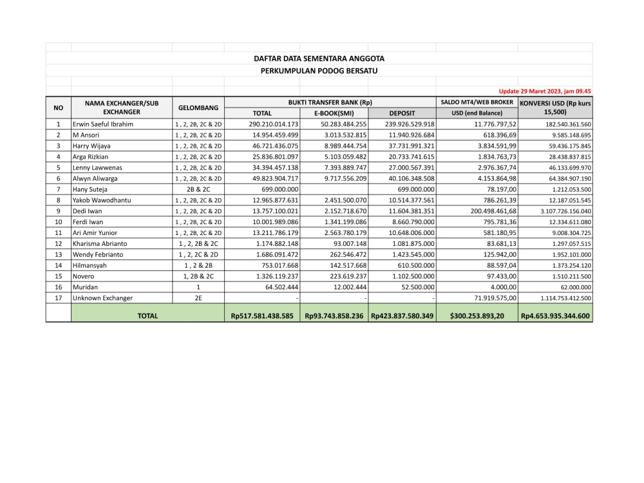Click the 1, 2B & 2C gelombang cell
The width and height of the screenshot is (644, 483).
pyautogui.click(x=198, y=276)
